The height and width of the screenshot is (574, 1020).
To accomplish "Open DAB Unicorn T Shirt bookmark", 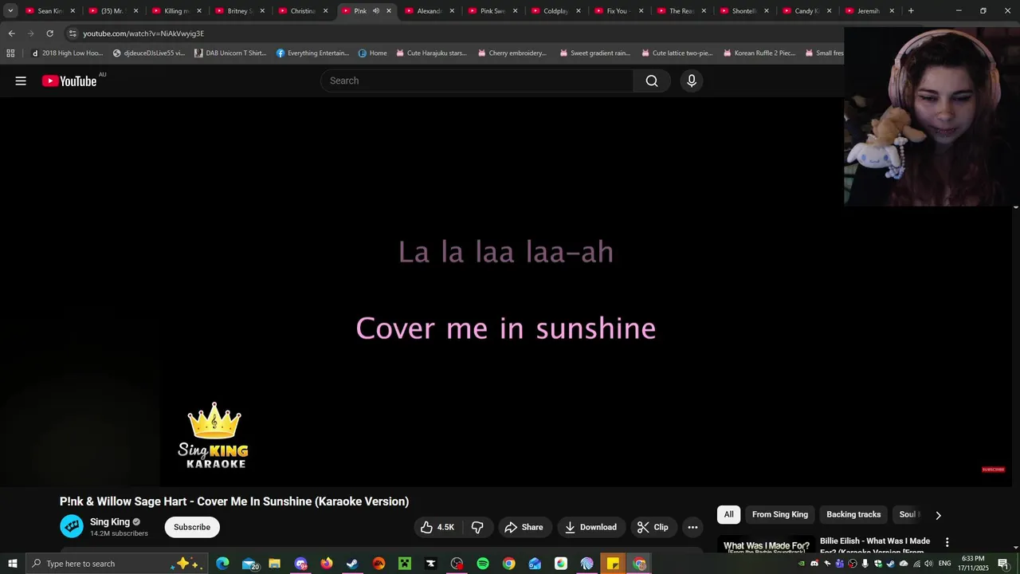I will [230, 53].
